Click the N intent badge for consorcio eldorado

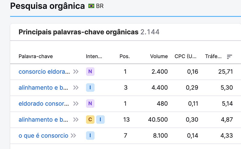90,72
